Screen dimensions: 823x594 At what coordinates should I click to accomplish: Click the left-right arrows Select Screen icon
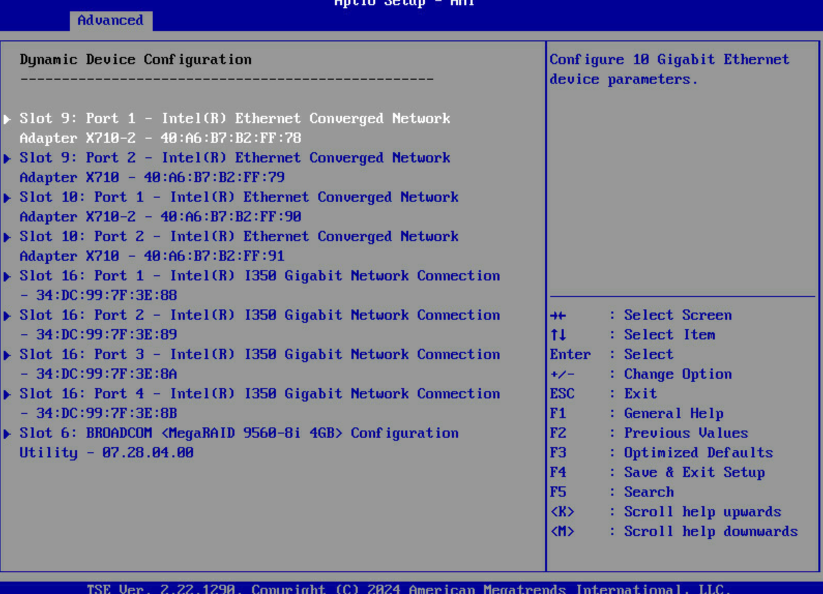tap(558, 316)
